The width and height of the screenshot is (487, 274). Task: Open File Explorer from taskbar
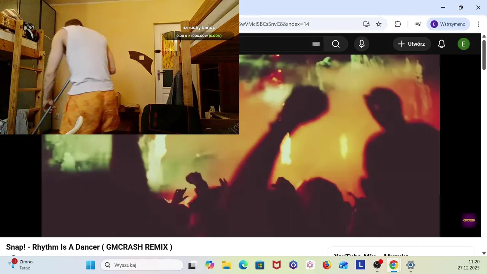click(226, 265)
